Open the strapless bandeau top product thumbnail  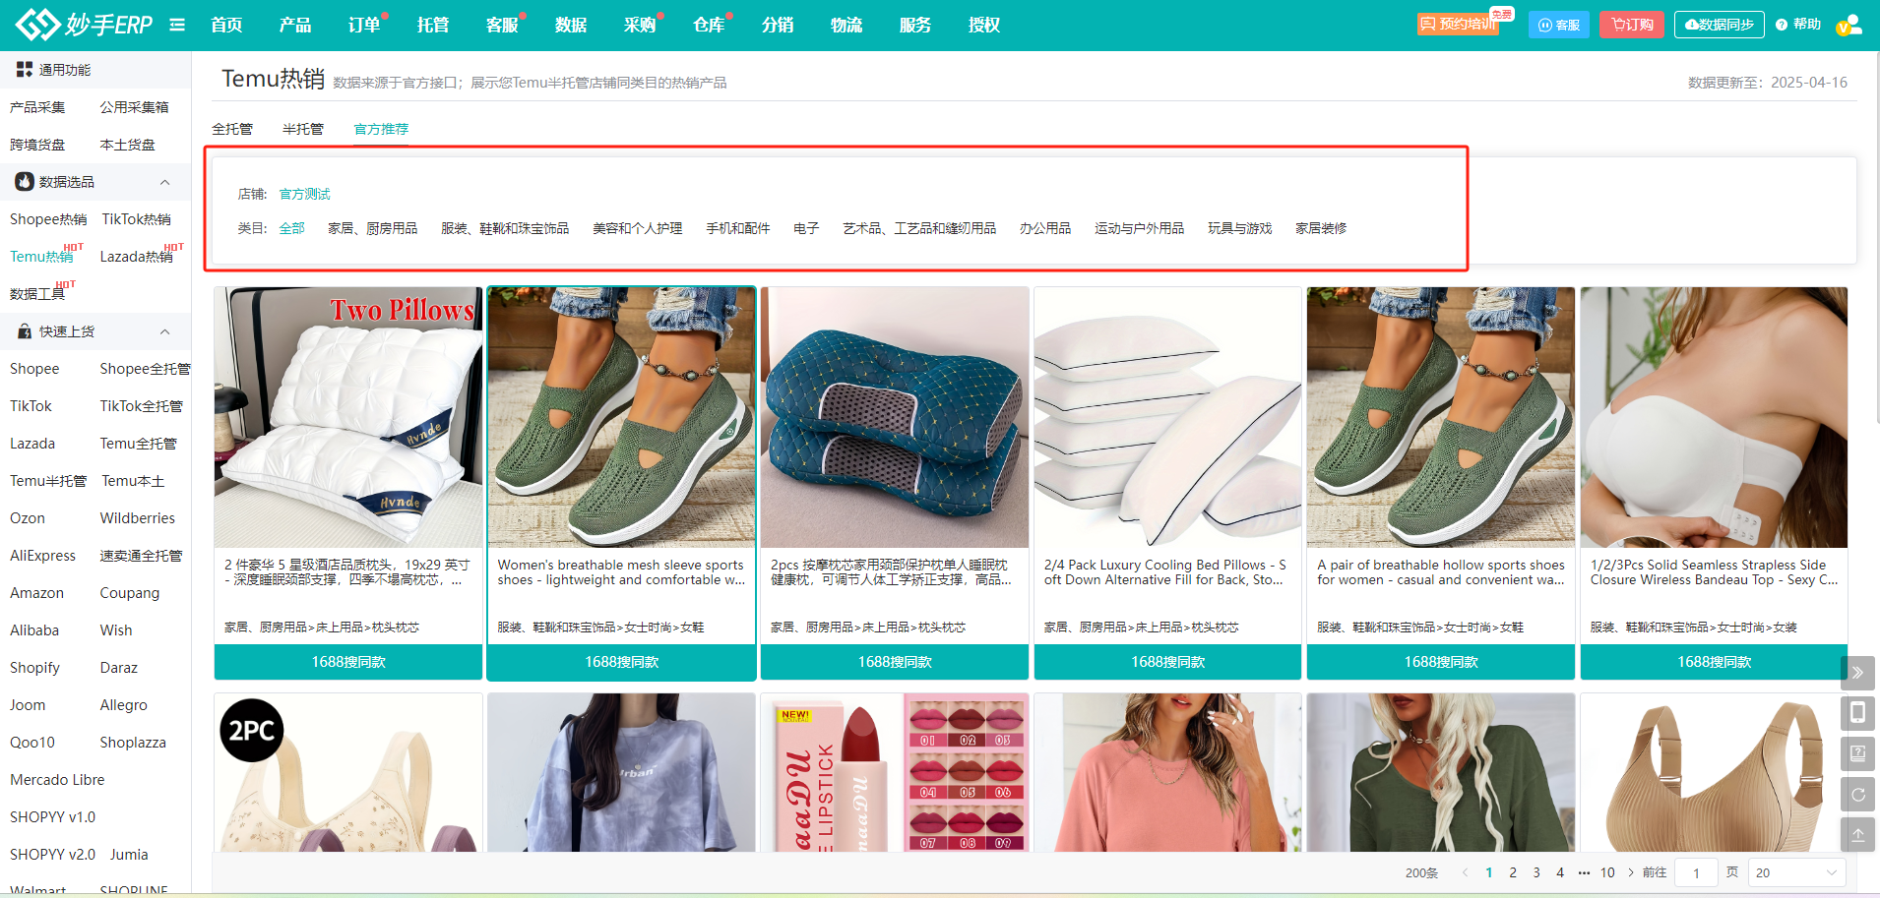pyautogui.click(x=1714, y=417)
